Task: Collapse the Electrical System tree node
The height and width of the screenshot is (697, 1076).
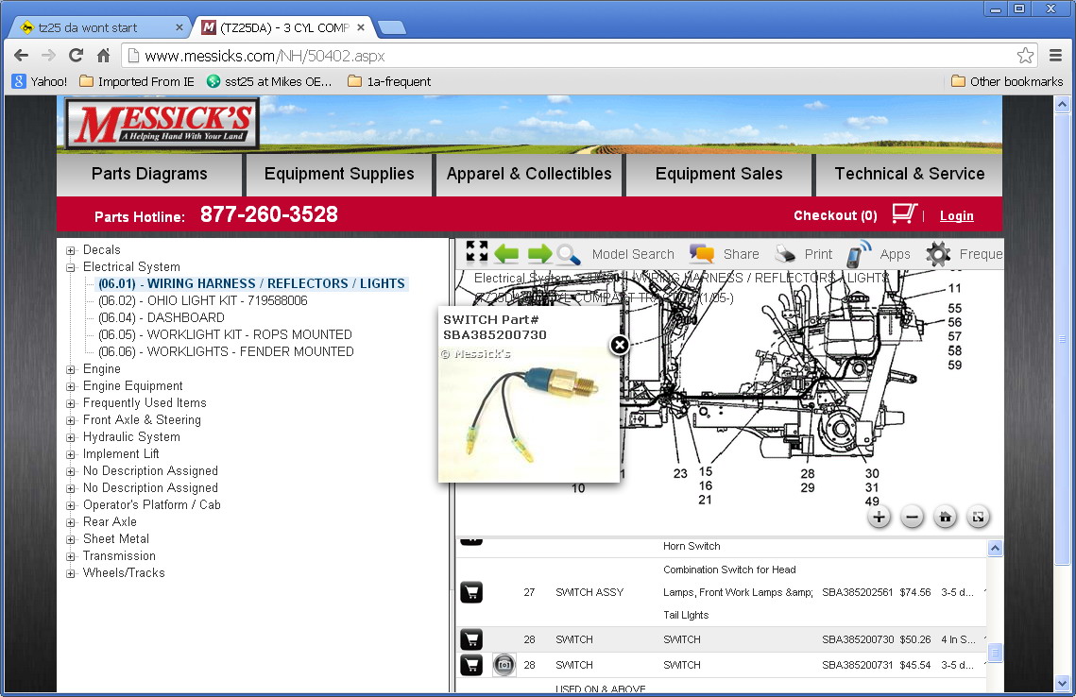Action: pyautogui.click(x=71, y=267)
